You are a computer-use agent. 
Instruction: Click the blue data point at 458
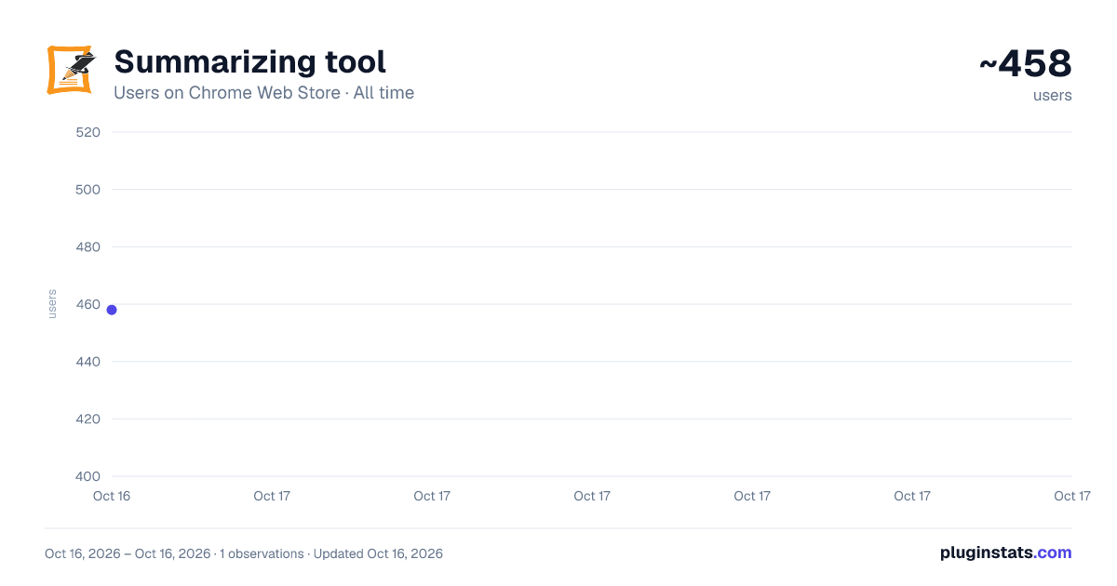(x=112, y=310)
